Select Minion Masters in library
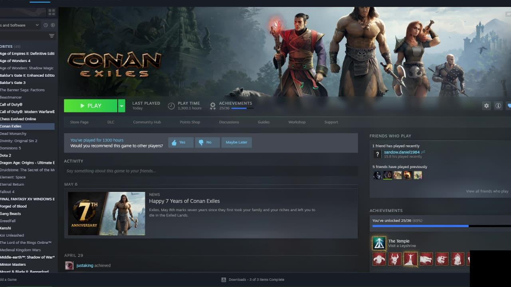The image size is (511, 287). tap(13, 265)
